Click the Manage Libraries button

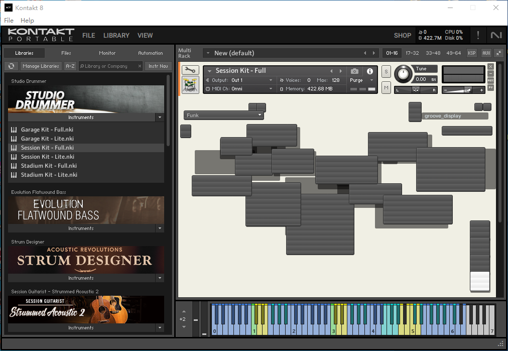(41, 66)
